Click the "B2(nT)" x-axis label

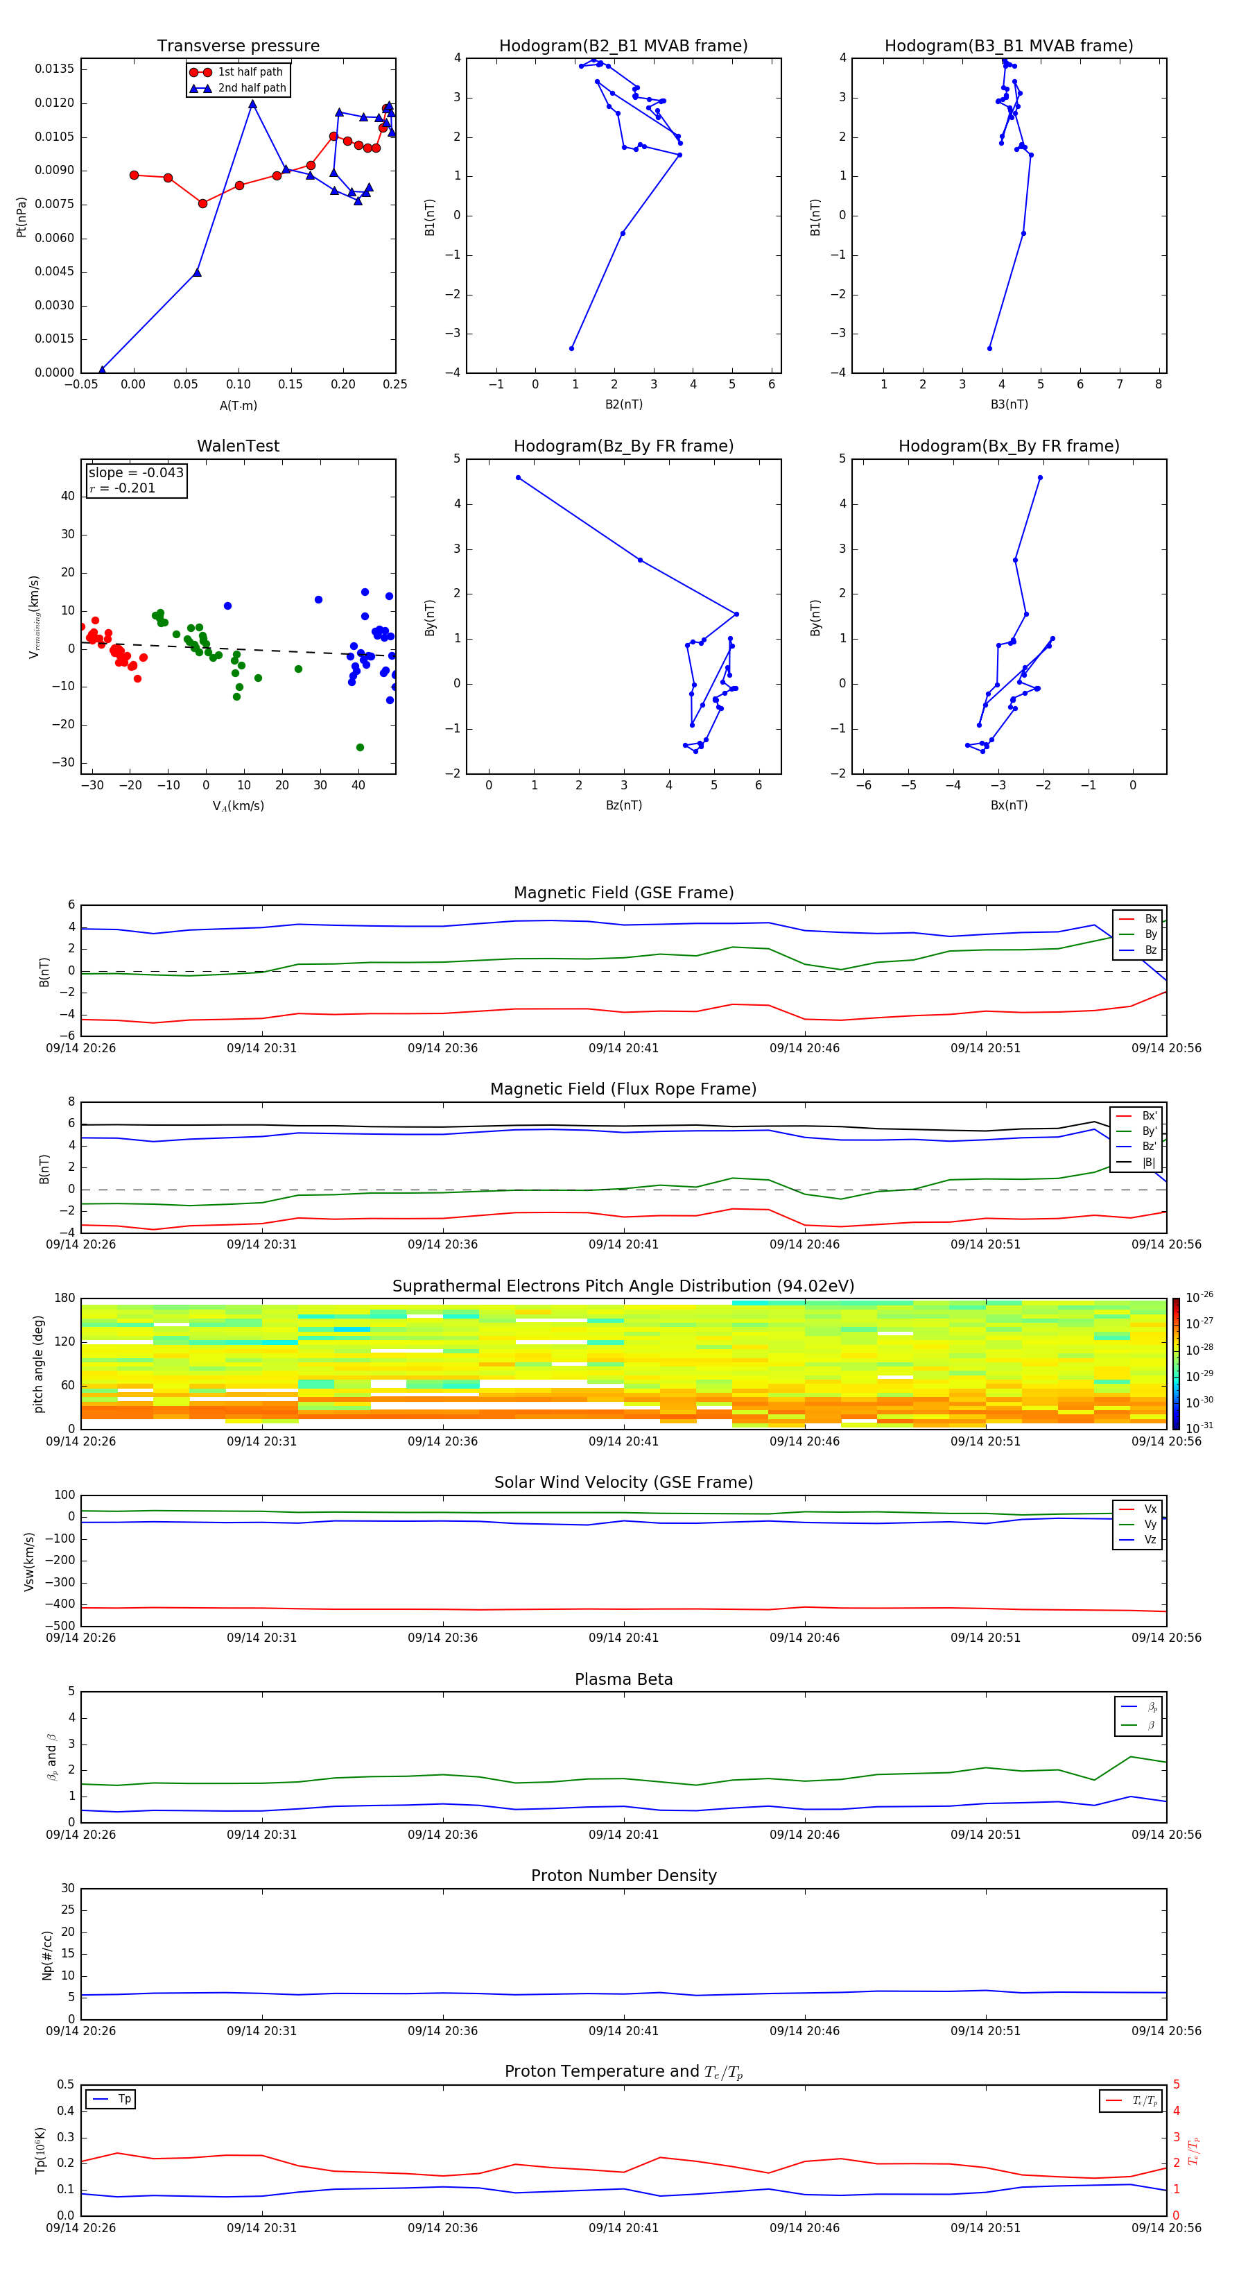click(623, 404)
